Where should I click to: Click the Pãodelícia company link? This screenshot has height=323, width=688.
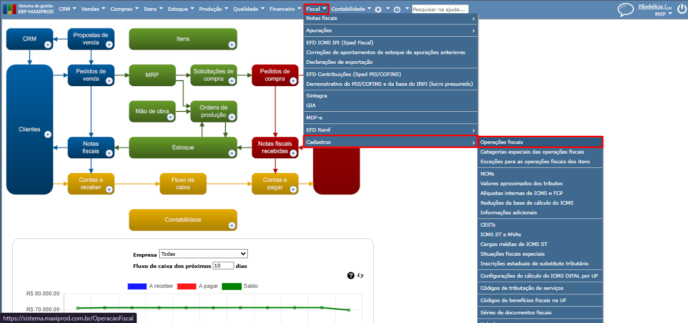pyautogui.click(x=655, y=7)
